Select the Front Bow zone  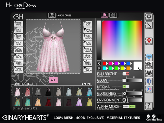(x=88, y=24)
